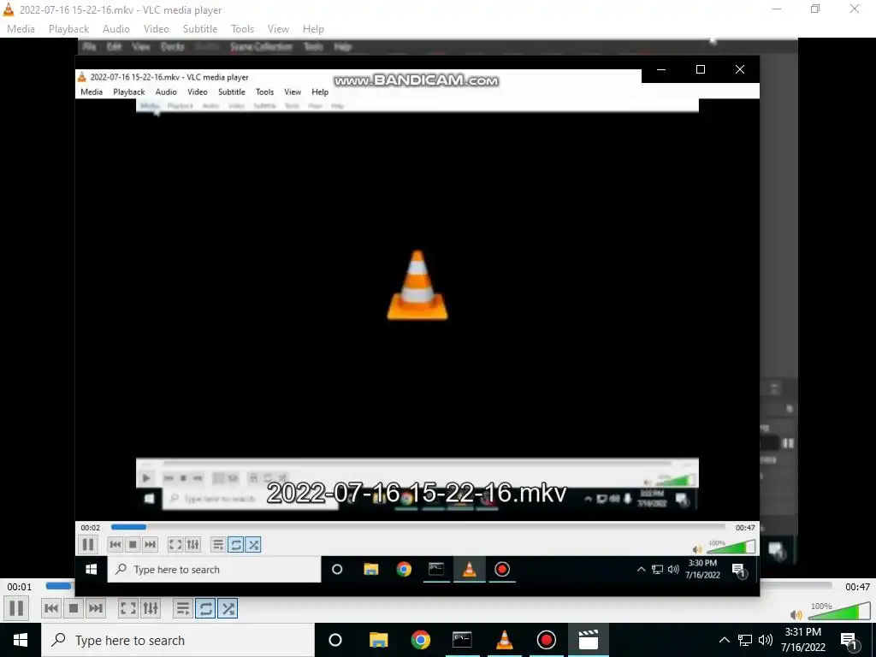Switch to Command Prompt on bottom taskbar

point(462,640)
